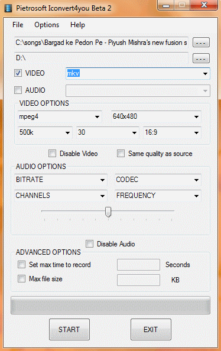Click the audio volume slider thumb
Image resolution: width=221 pixels, height=351 pixels.
108,212
